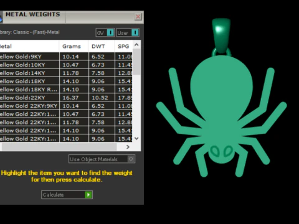
Task: Toggle the User library switch
Action: [x=135, y=32]
